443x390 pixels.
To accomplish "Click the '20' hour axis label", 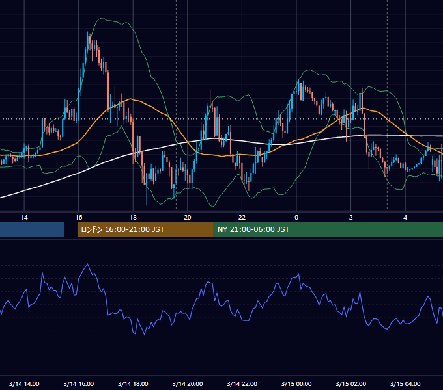I will coord(188,218).
